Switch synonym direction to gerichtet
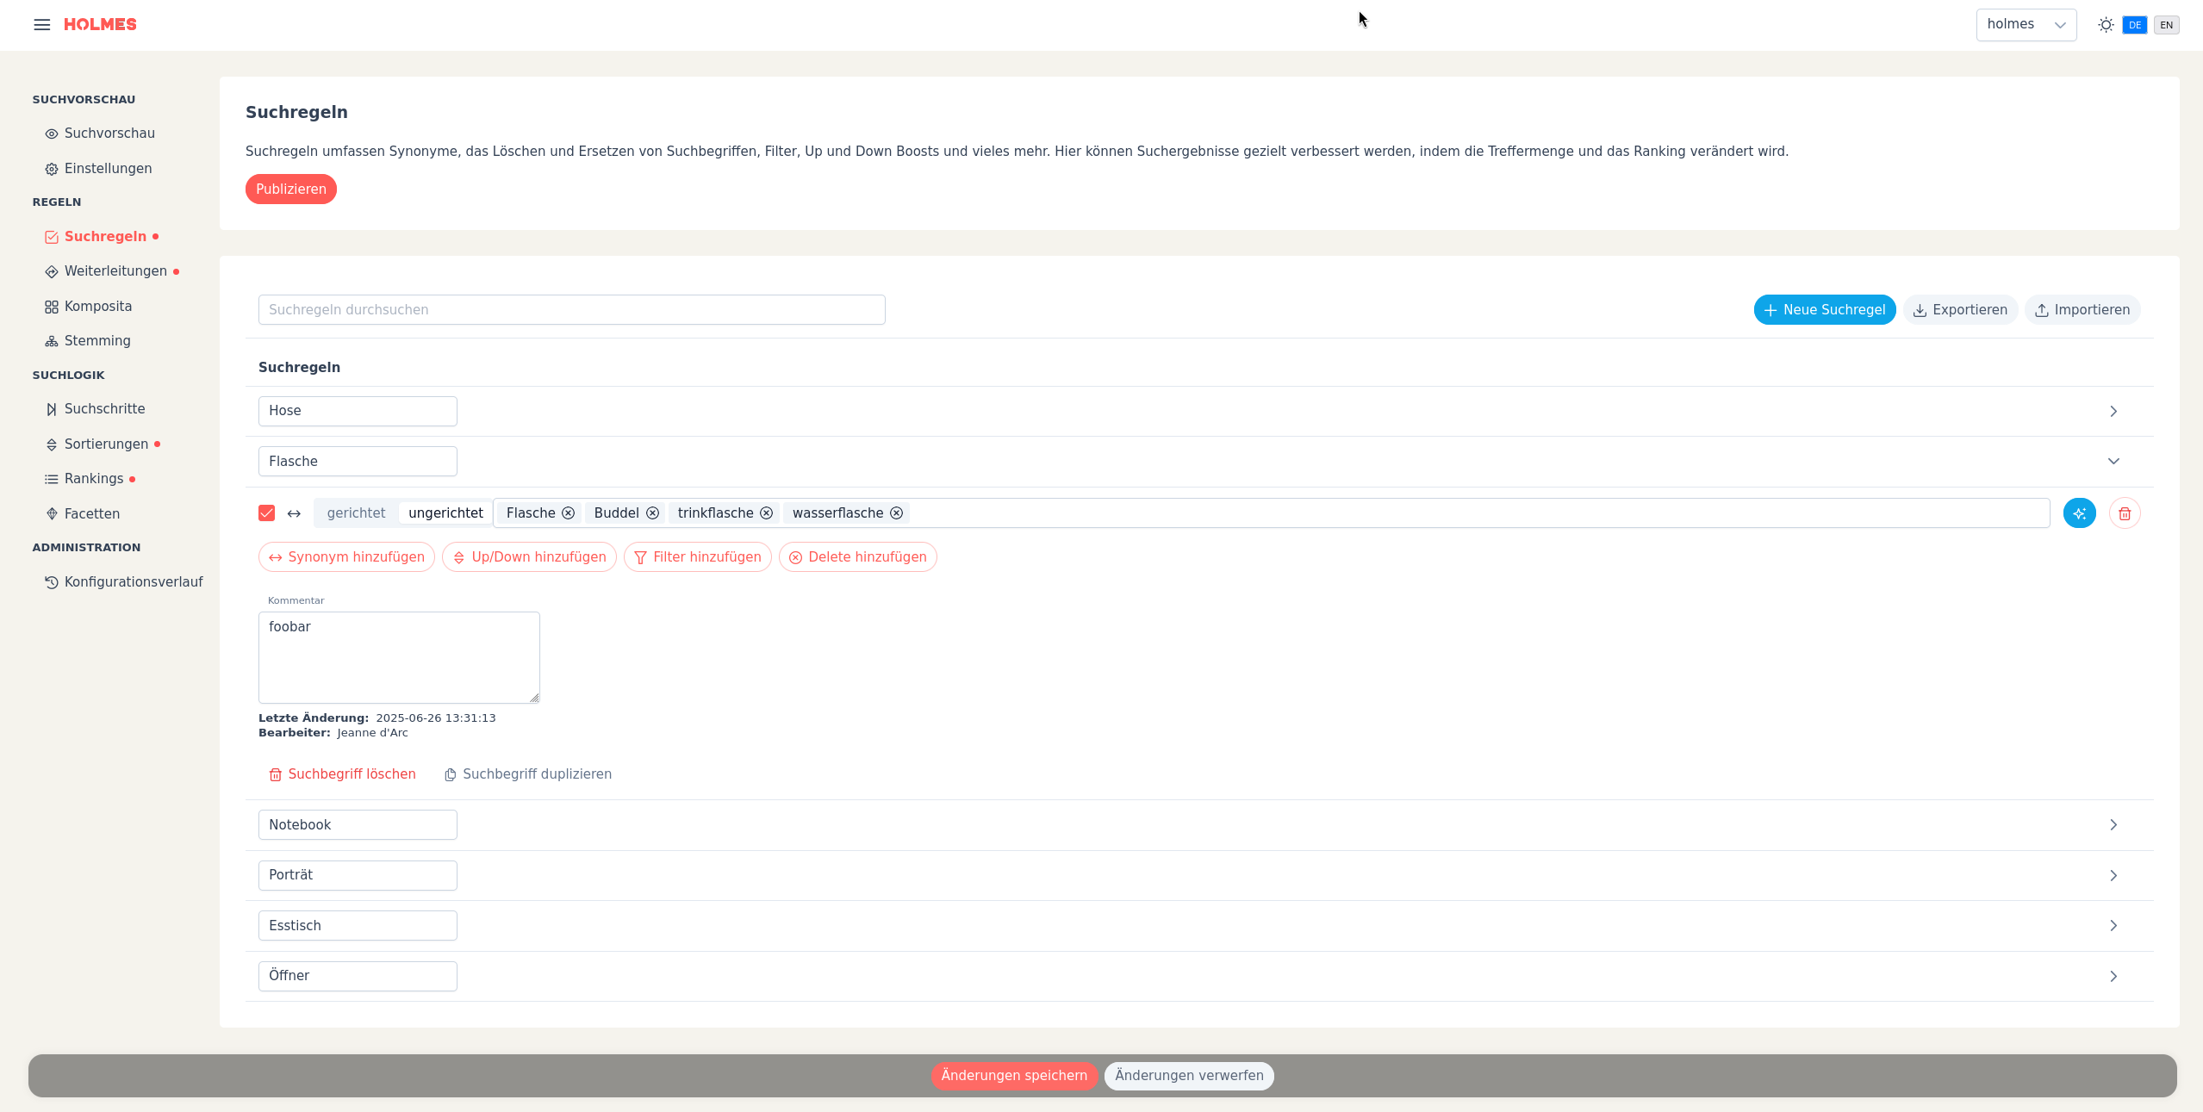2203x1112 pixels. click(x=356, y=513)
